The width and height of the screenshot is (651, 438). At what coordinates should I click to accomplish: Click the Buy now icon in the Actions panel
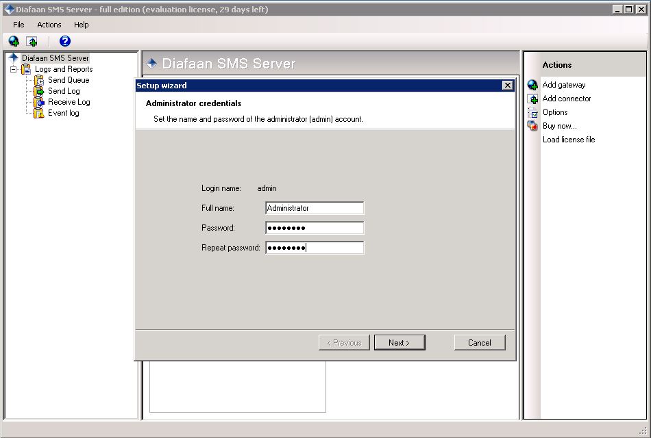[x=532, y=126]
